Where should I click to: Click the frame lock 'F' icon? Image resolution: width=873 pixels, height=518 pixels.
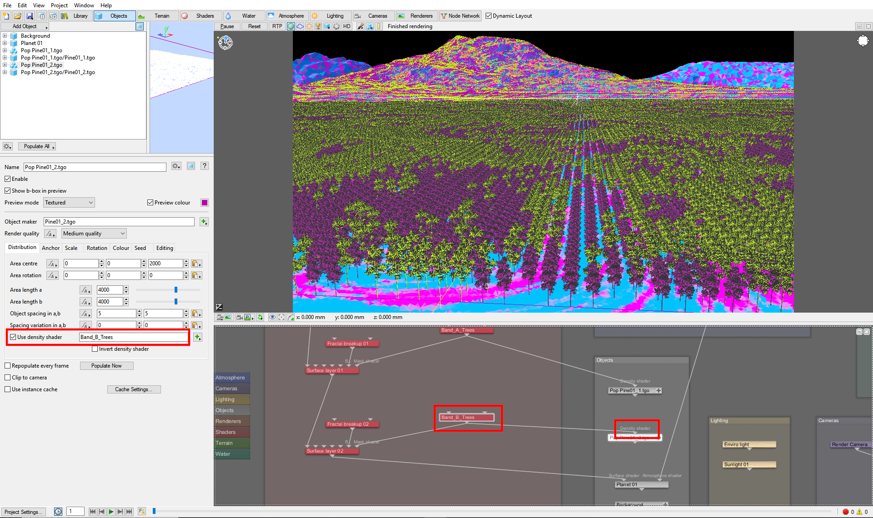[142, 512]
